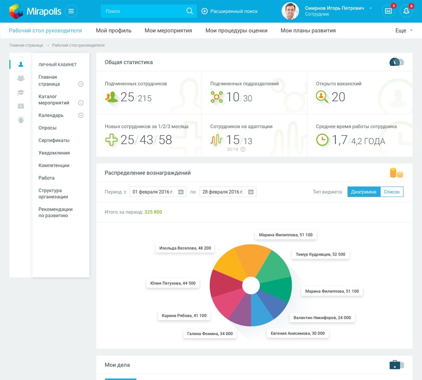Image resolution: width=422 pixels, height=380 pixels.
Task: Click the Валентин Никифоров, 24 000 label
Action: click(x=322, y=318)
